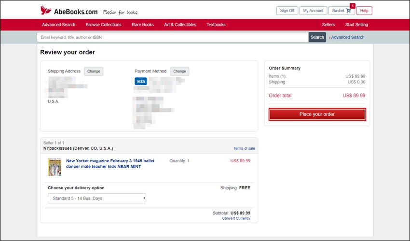The height and width of the screenshot is (241, 410).
Task: Go to Start Selling
Action: coord(356,25)
